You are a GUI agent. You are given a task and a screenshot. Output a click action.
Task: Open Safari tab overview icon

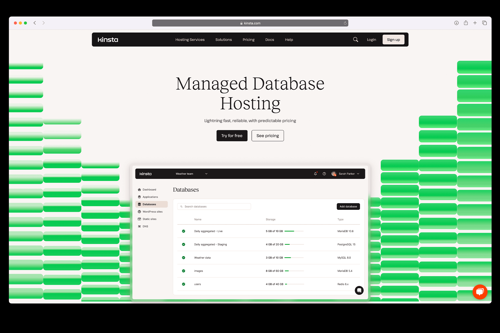coord(484,23)
